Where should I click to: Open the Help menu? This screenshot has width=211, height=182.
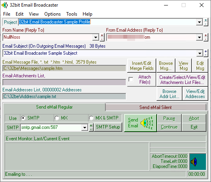[x=87, y=14]
